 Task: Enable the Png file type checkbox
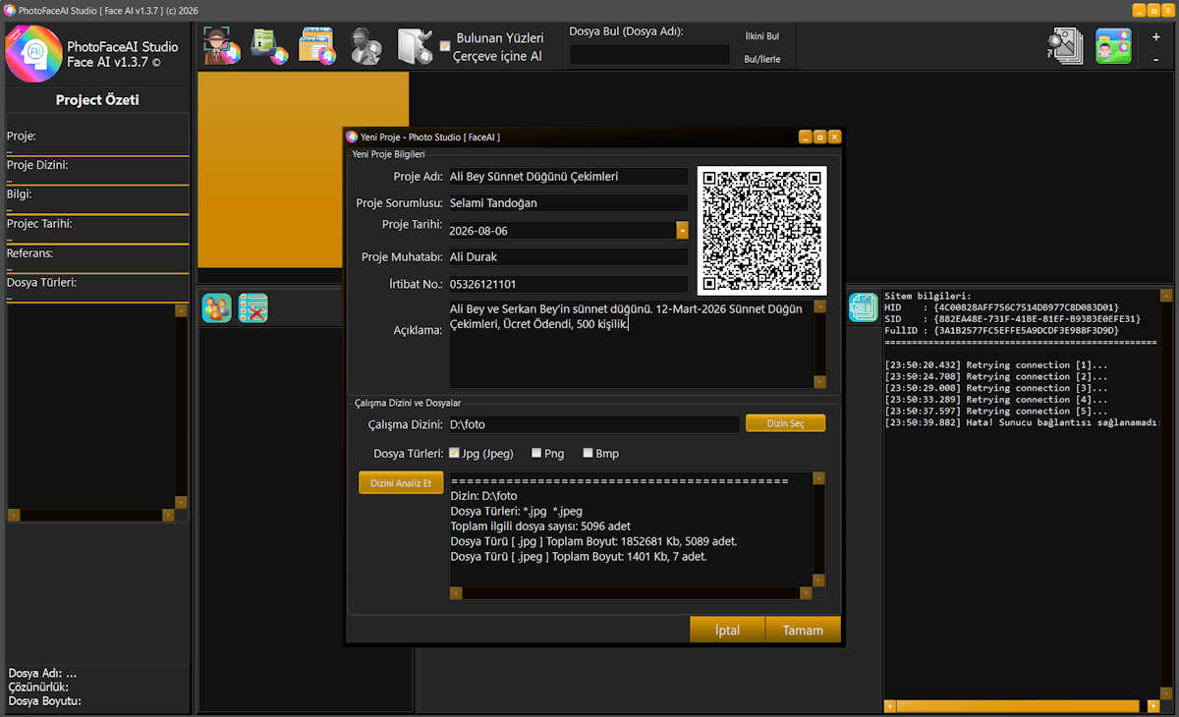(536, 453)
